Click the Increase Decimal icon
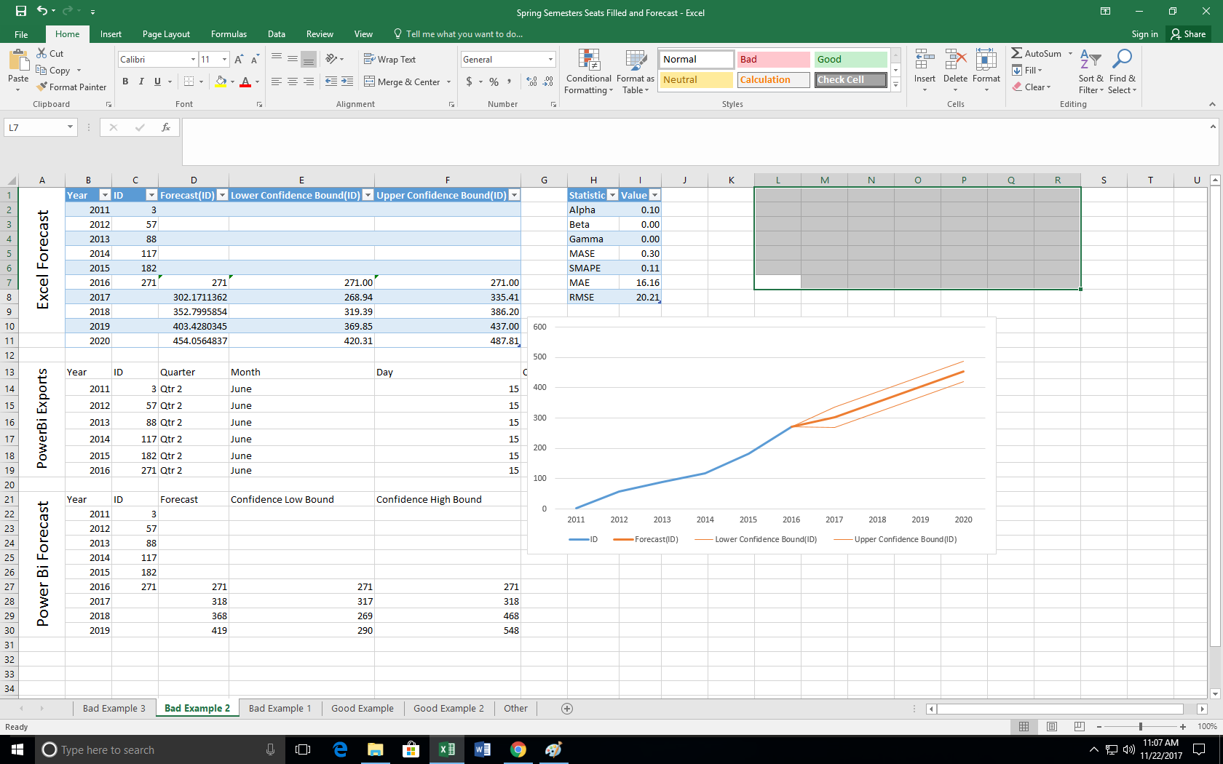 click(531, 81)
